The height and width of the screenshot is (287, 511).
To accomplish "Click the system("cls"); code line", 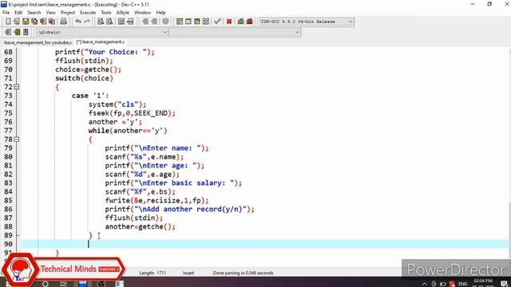I will 117,104.
